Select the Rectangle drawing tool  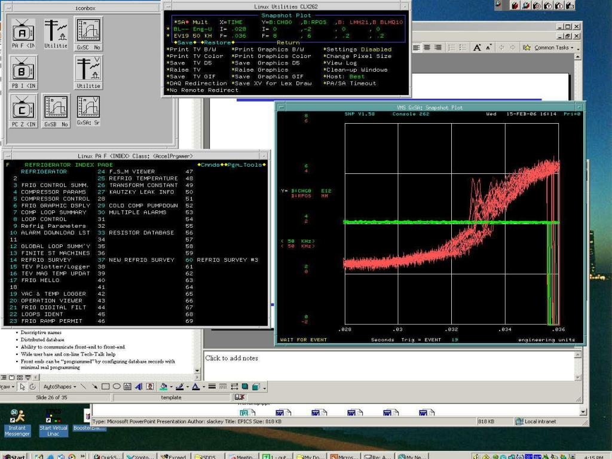click(x=105, y=387)
